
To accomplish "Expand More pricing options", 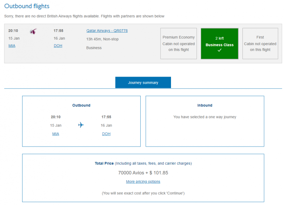I will (143, 182).
